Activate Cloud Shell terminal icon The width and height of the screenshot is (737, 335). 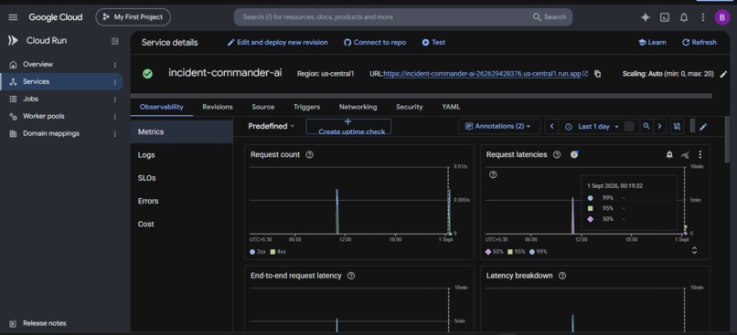[665, 17]
